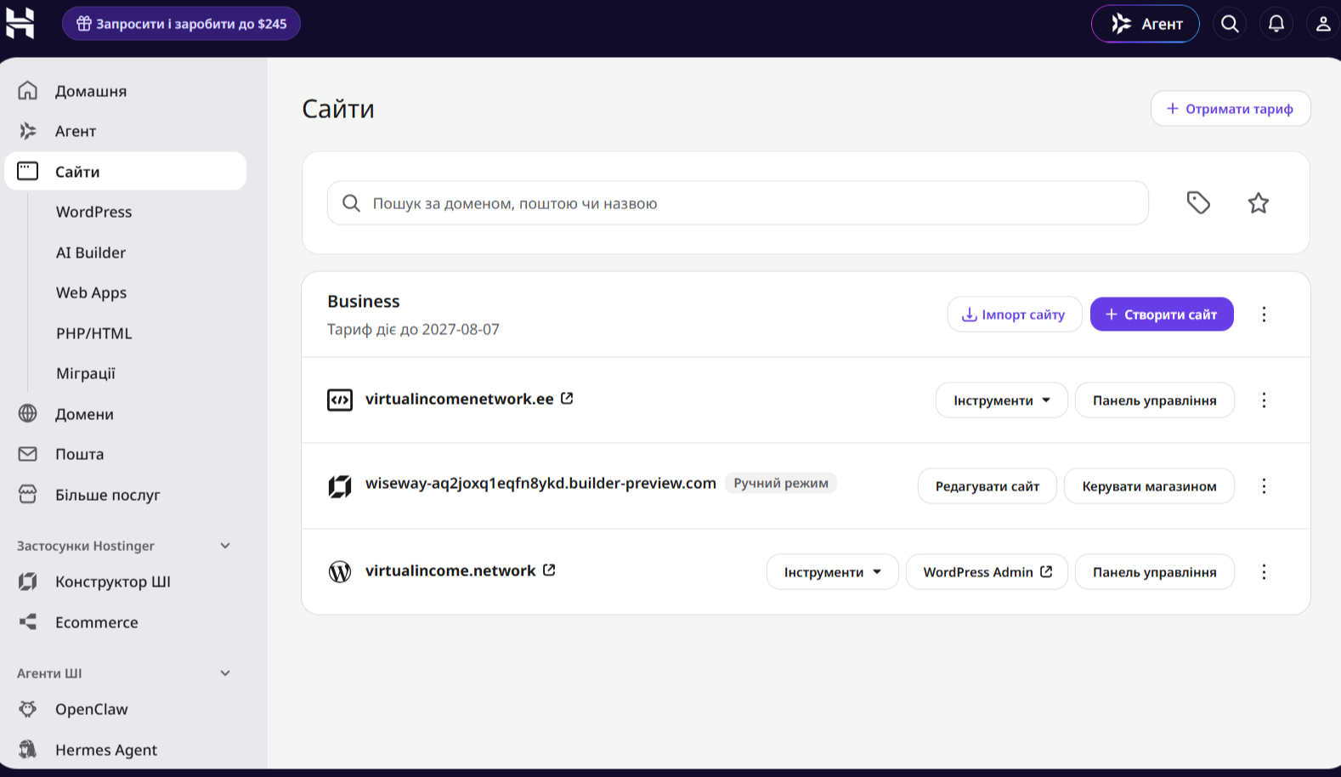The height and width of the screenshot is (777, 1341).
Task: Open Домени in the sidebar
Action: tap(126, 414)
